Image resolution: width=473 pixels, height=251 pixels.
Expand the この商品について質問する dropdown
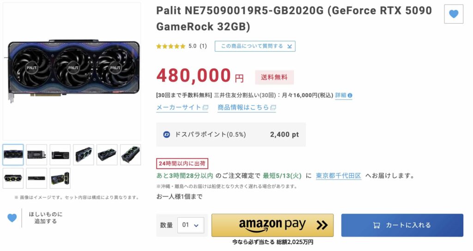click(255, 46)
